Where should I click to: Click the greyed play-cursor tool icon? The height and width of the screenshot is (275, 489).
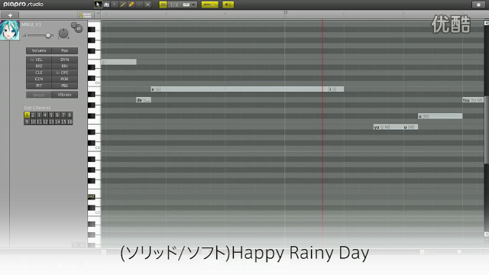pos(115,5)
